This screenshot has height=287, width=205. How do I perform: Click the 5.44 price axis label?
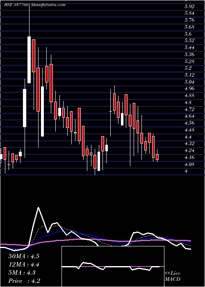[189, 48]
